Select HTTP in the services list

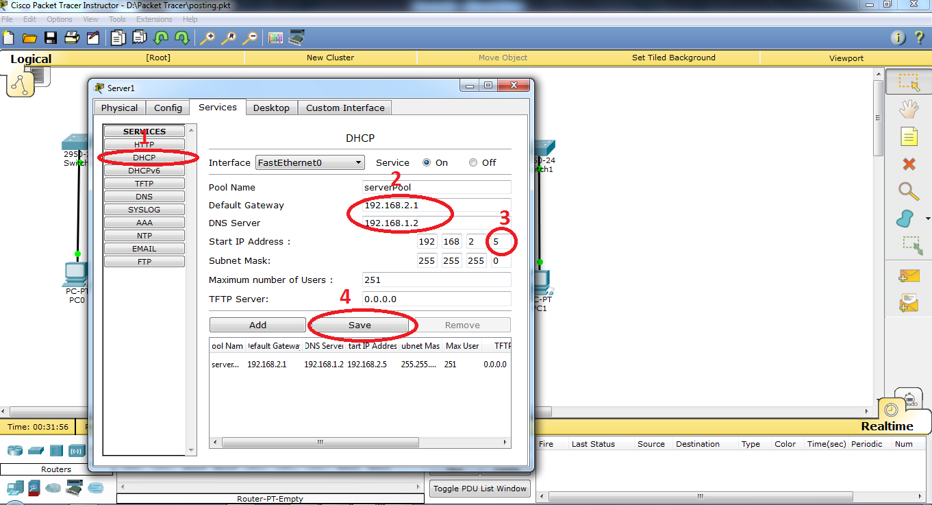tap(144, 145)
